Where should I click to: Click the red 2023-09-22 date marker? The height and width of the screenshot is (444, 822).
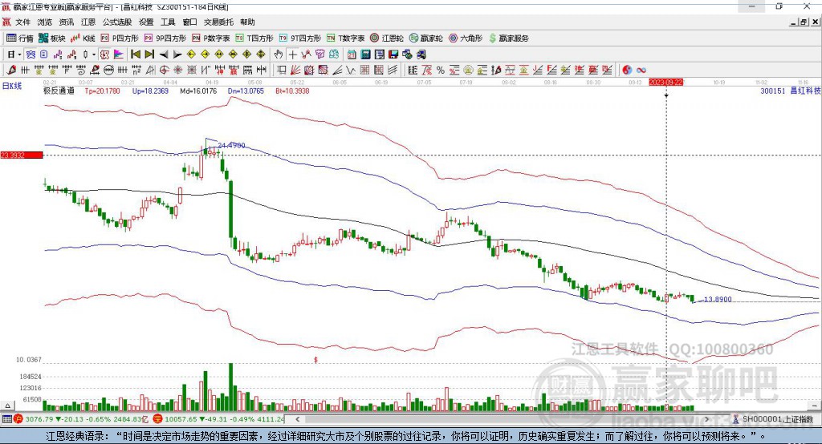pos(665,83)
